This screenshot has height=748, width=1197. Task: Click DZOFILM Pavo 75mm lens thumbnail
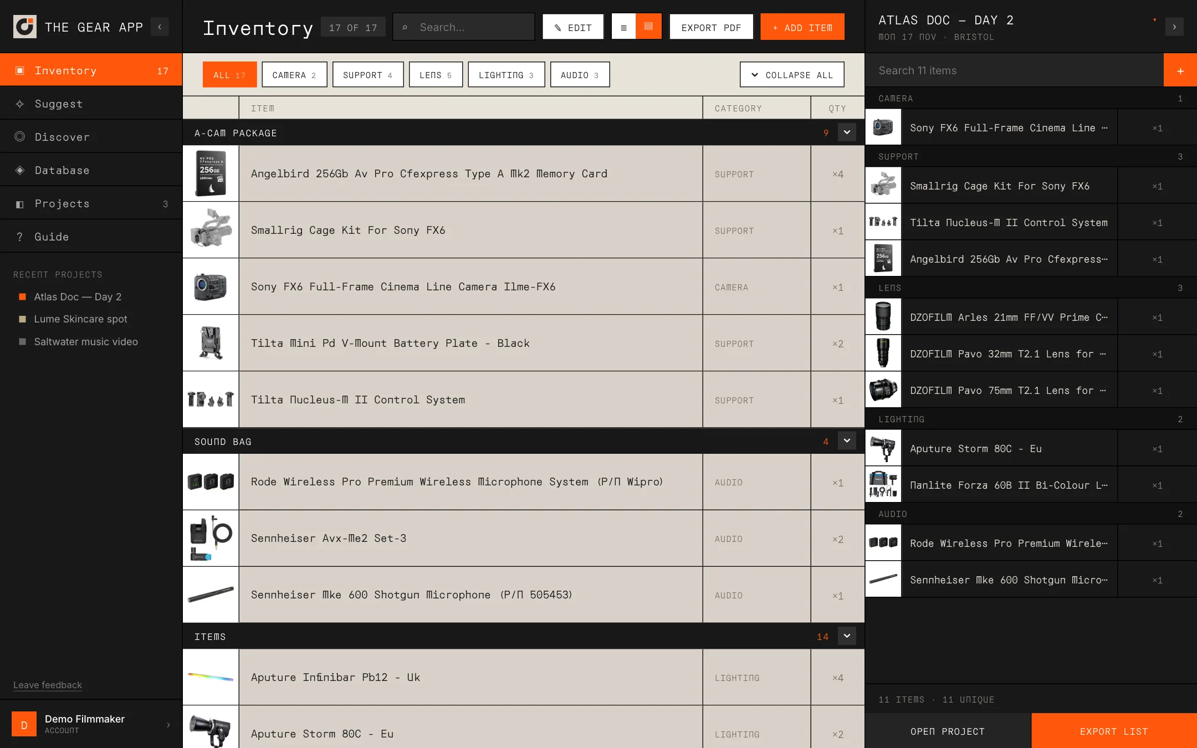tap(883, 390)
